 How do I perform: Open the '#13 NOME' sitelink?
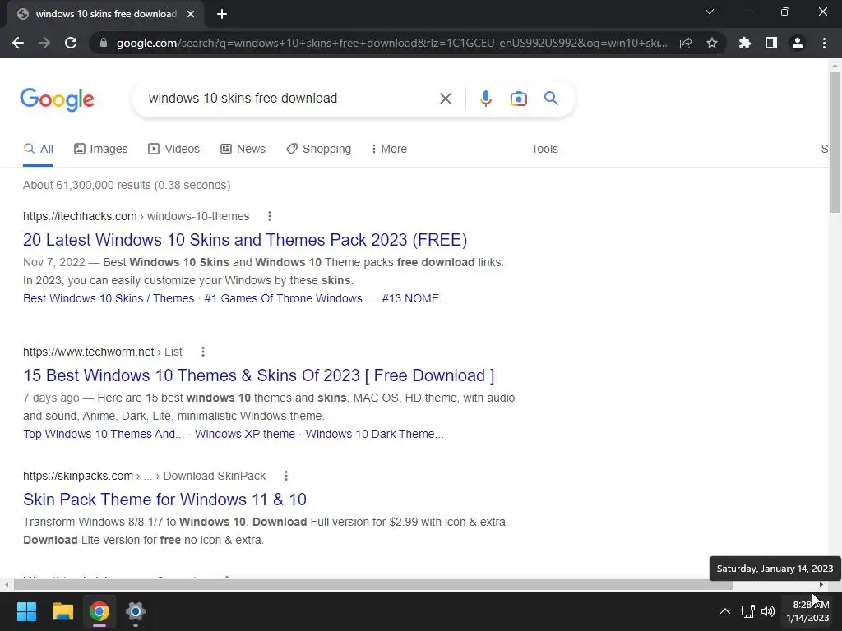[x=410, y=298]
